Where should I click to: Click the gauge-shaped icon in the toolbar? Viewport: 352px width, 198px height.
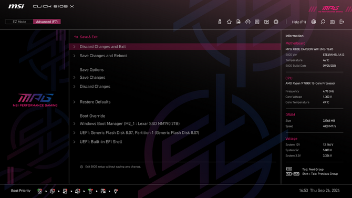tap(248, 22)
